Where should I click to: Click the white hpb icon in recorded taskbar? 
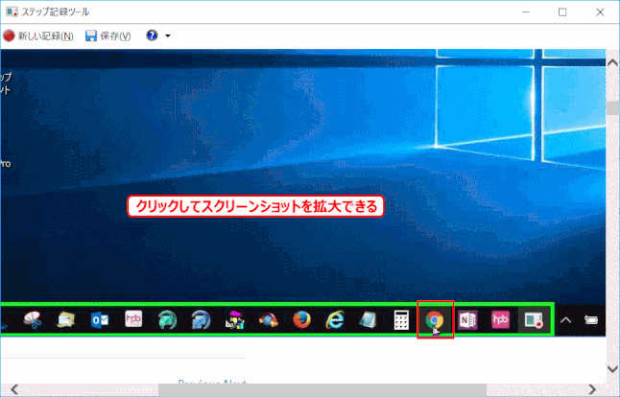coord(133,319)
